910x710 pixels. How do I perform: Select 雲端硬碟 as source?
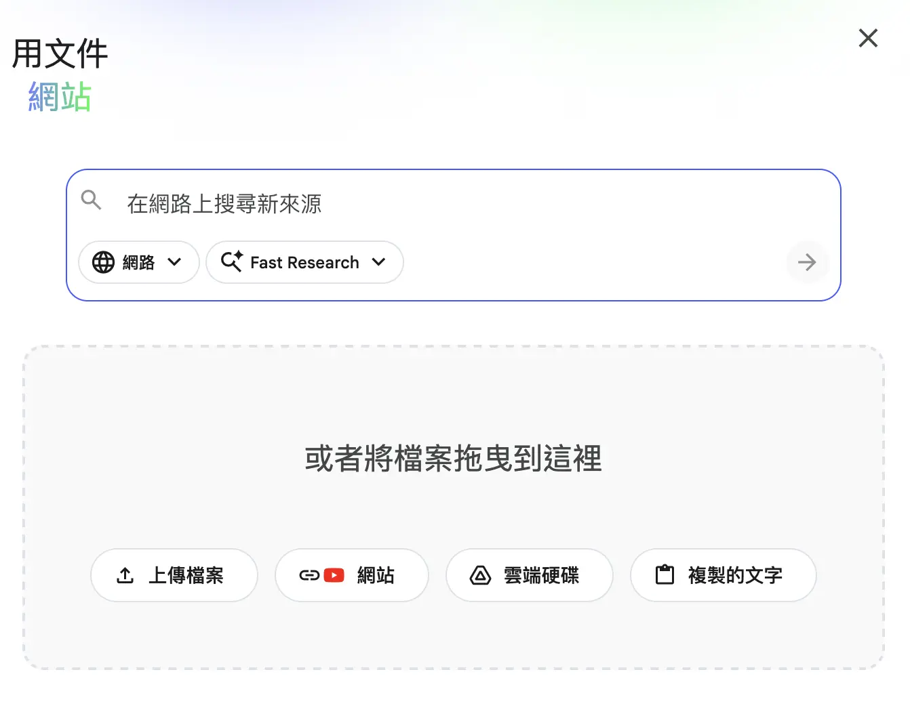tap(541, 575)
